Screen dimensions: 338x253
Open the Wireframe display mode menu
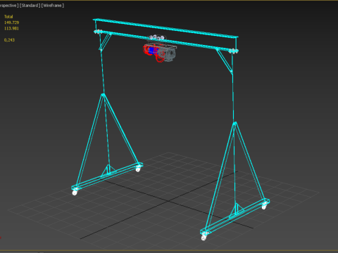coord(53,6)
